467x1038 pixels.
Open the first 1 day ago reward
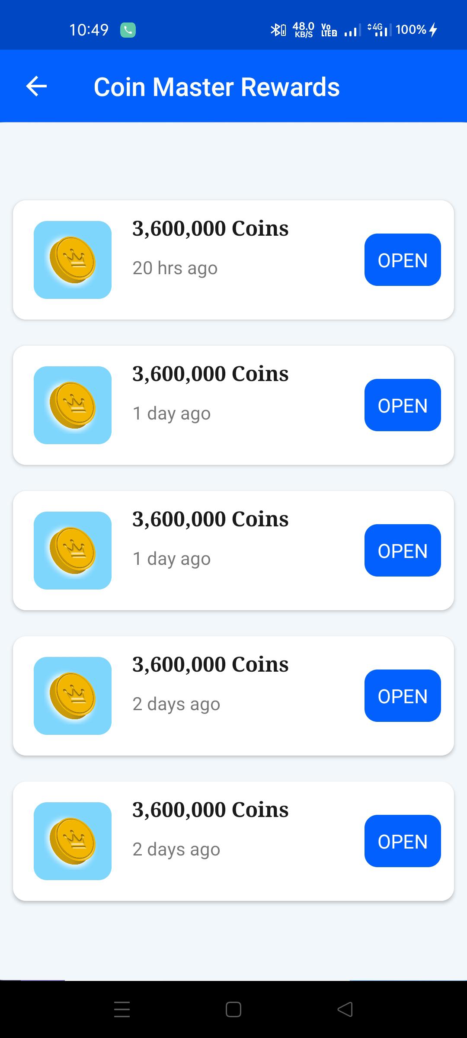pos(403,405)
